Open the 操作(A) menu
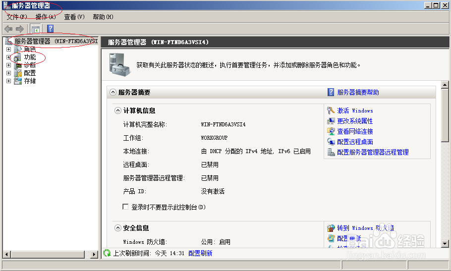 [x=46, y=17]
